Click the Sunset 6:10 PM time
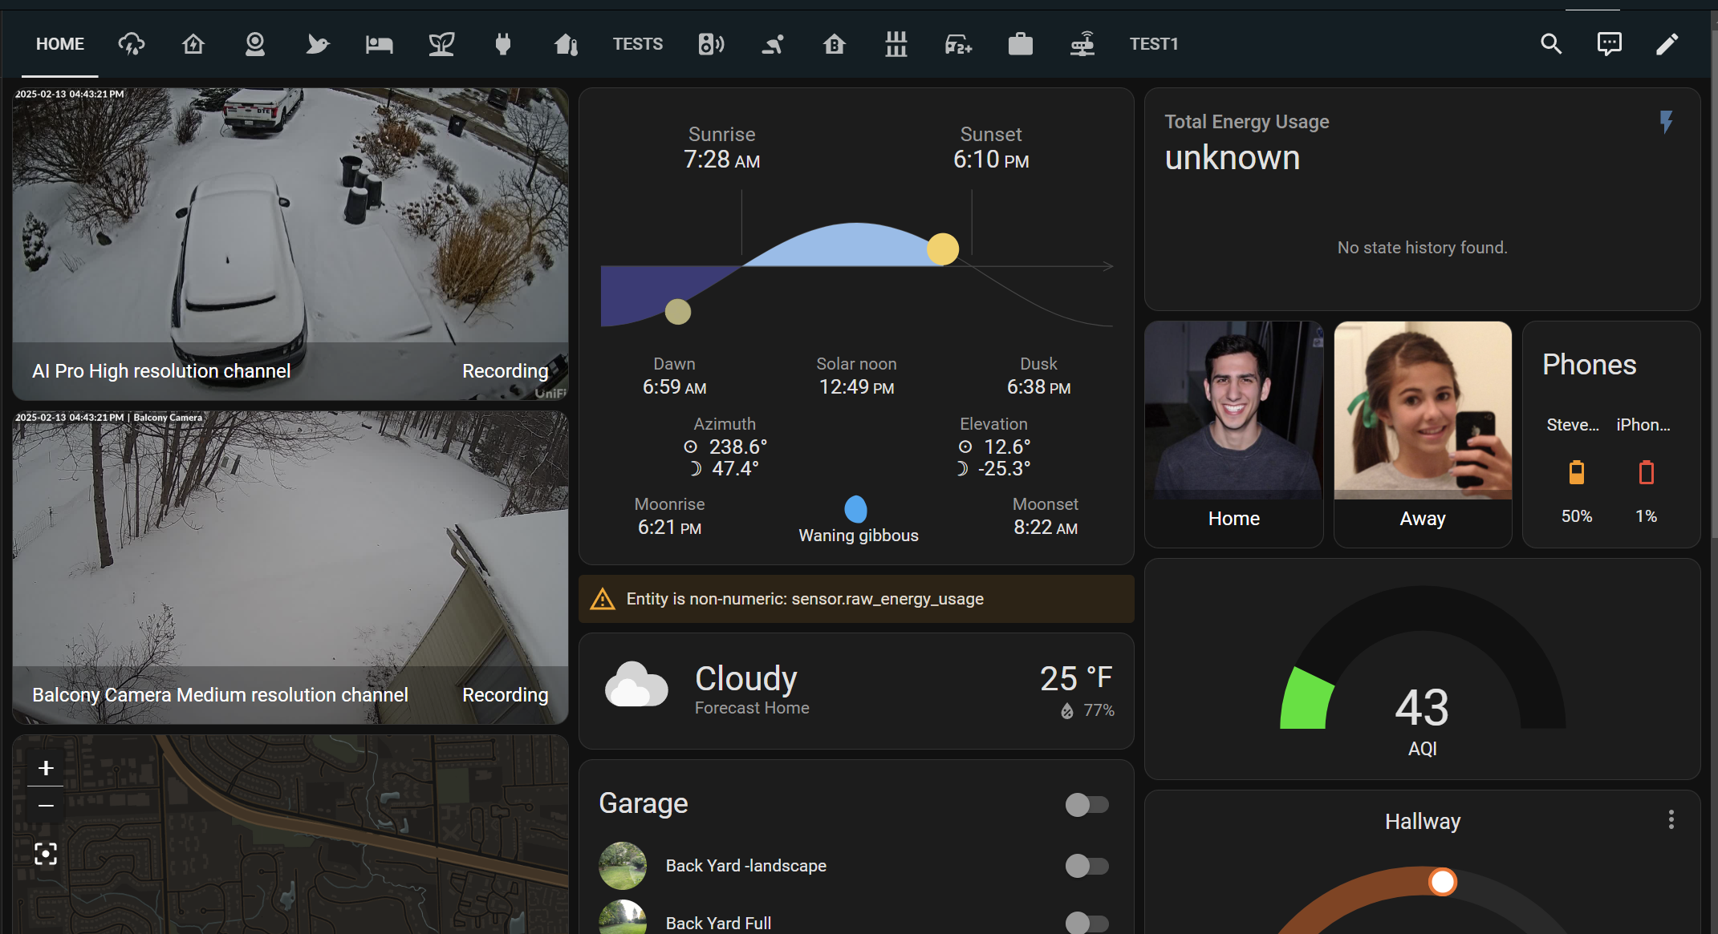 pos(991,160)
